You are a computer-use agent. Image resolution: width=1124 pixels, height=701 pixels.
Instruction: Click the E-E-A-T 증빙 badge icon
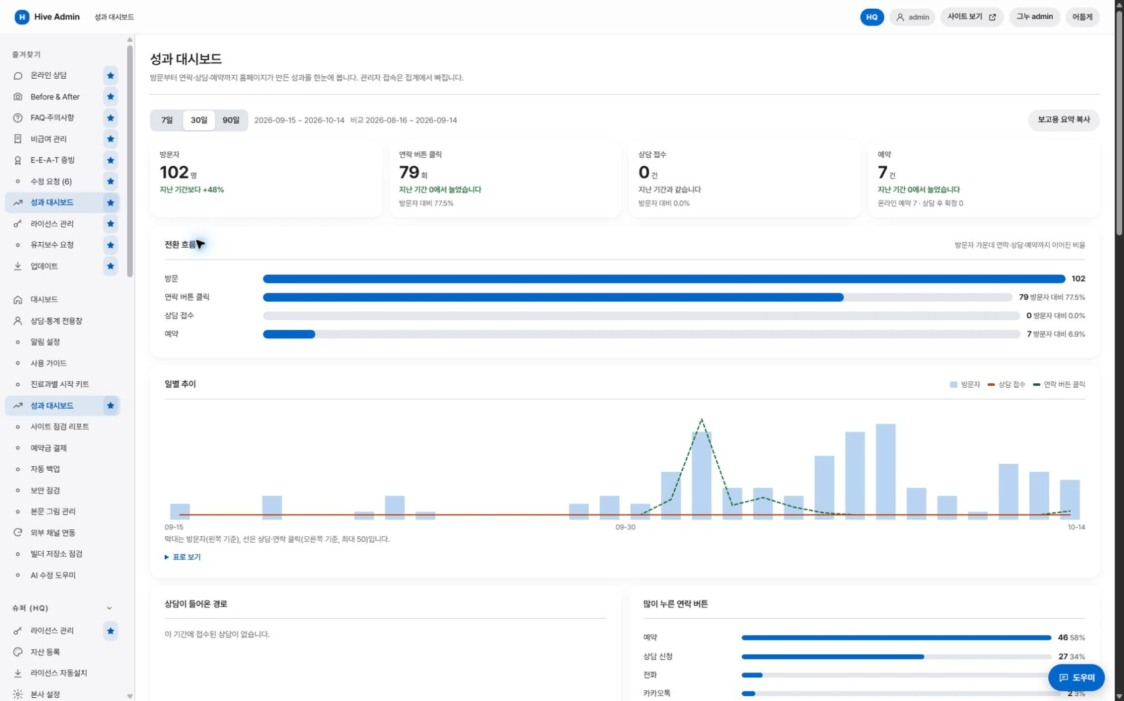pos(17,160)
